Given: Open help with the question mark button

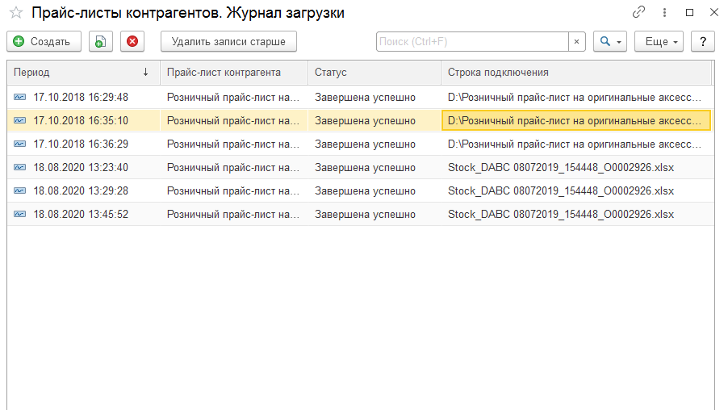Looking at the screenshot, I should tap(703, 41).
